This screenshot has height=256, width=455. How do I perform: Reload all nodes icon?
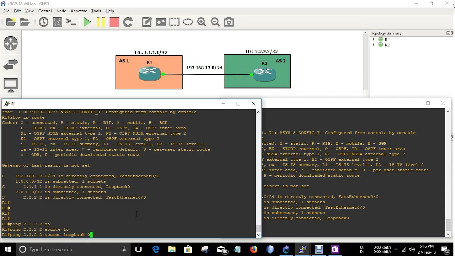(x=128, y=22)
